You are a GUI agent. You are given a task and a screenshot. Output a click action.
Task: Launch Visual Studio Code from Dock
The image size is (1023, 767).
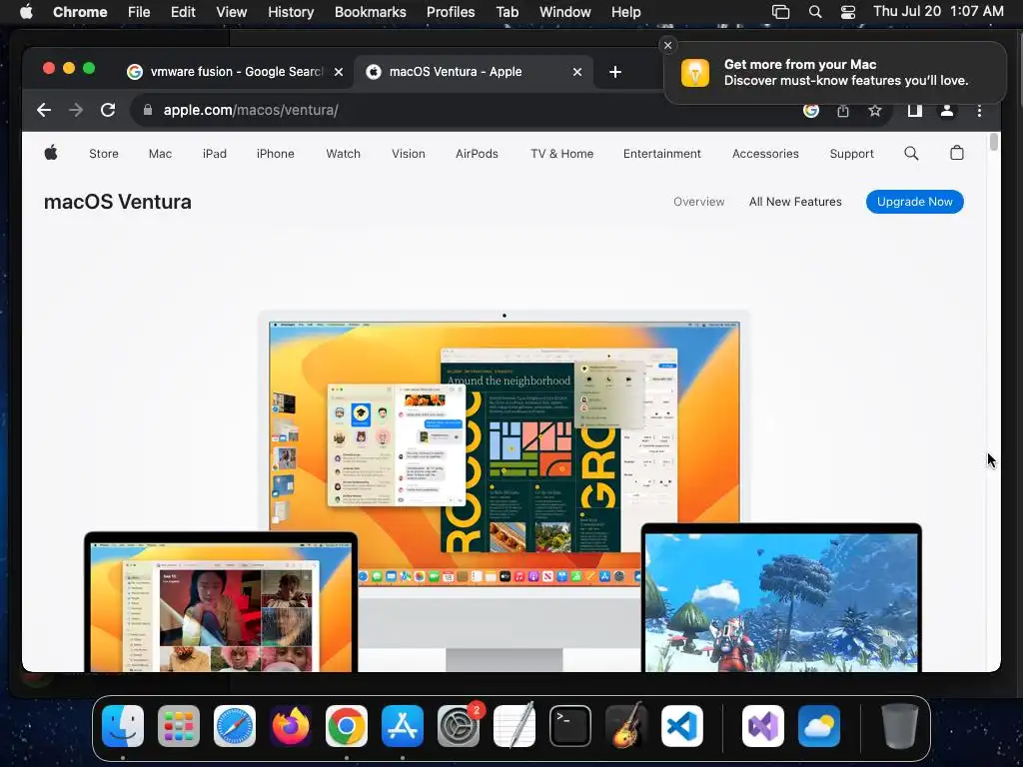coord(681,726)
